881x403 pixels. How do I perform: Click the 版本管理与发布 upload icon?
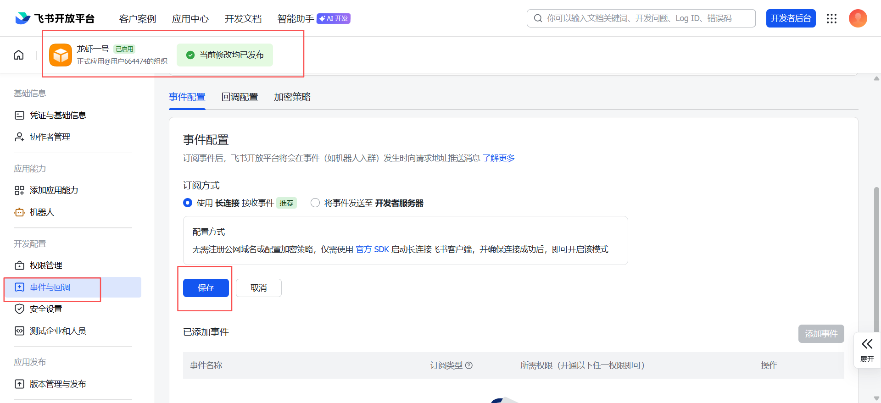19,384
